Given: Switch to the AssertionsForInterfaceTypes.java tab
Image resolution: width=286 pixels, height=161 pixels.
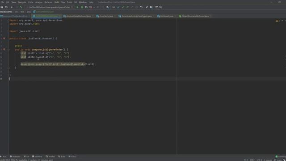Looking at the screenshot, I should tap(136, 16).
